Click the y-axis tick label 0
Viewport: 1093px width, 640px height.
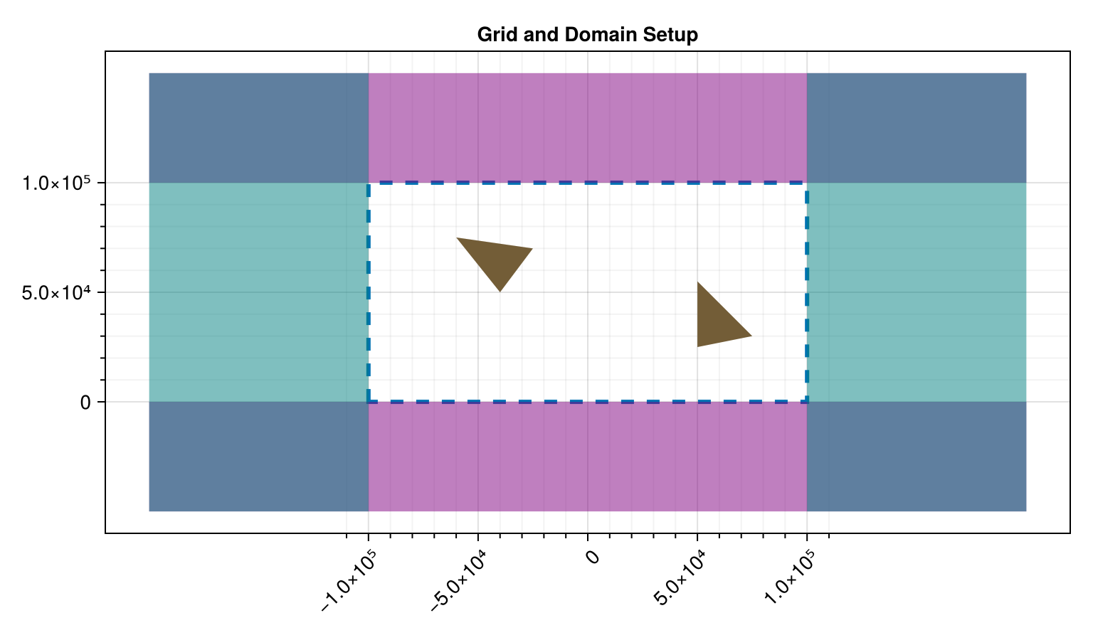coord(85,402)
